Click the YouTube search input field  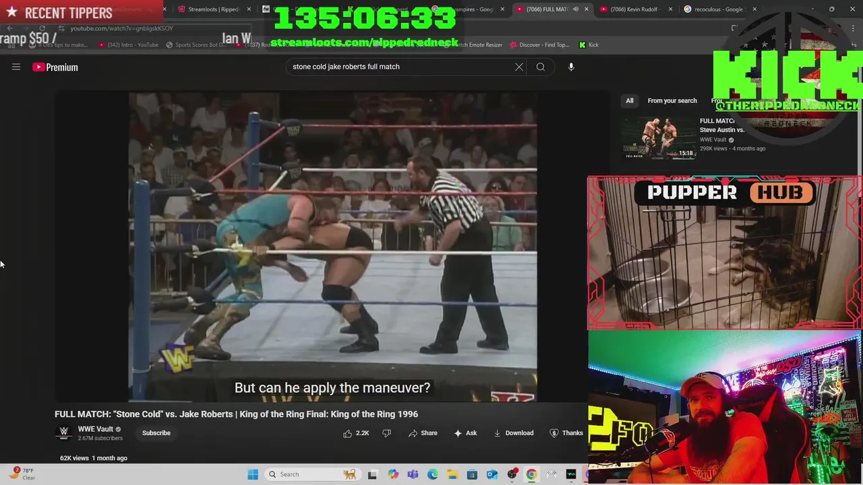coord(401,67)
